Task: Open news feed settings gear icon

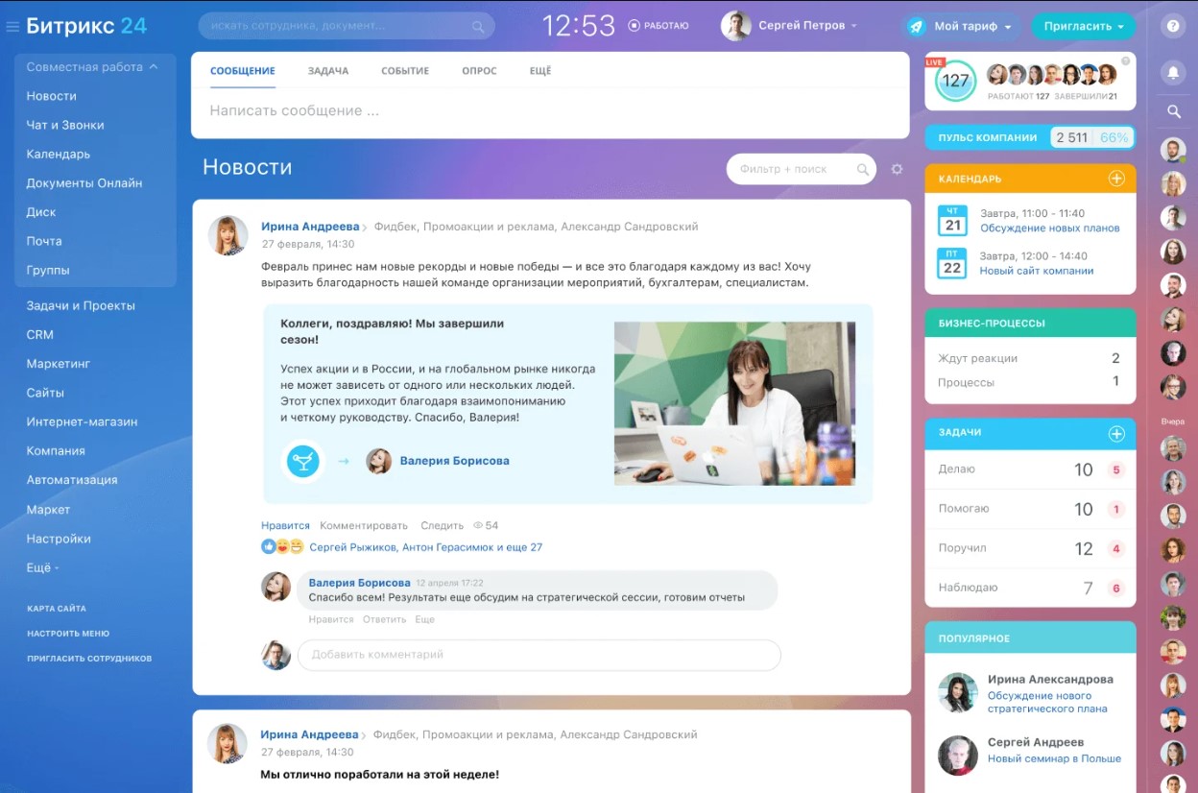Action: [x=897, y=169]
